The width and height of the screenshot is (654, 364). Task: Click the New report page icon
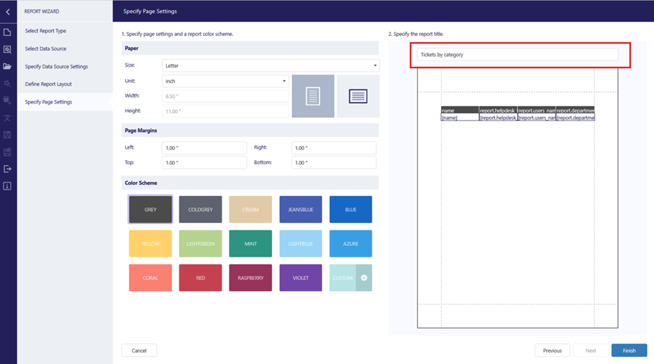click(x=7, y=32)
